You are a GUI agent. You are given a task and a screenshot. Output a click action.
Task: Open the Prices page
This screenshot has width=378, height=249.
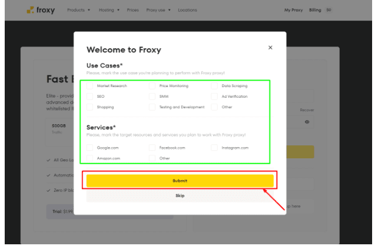pos(133,10)
